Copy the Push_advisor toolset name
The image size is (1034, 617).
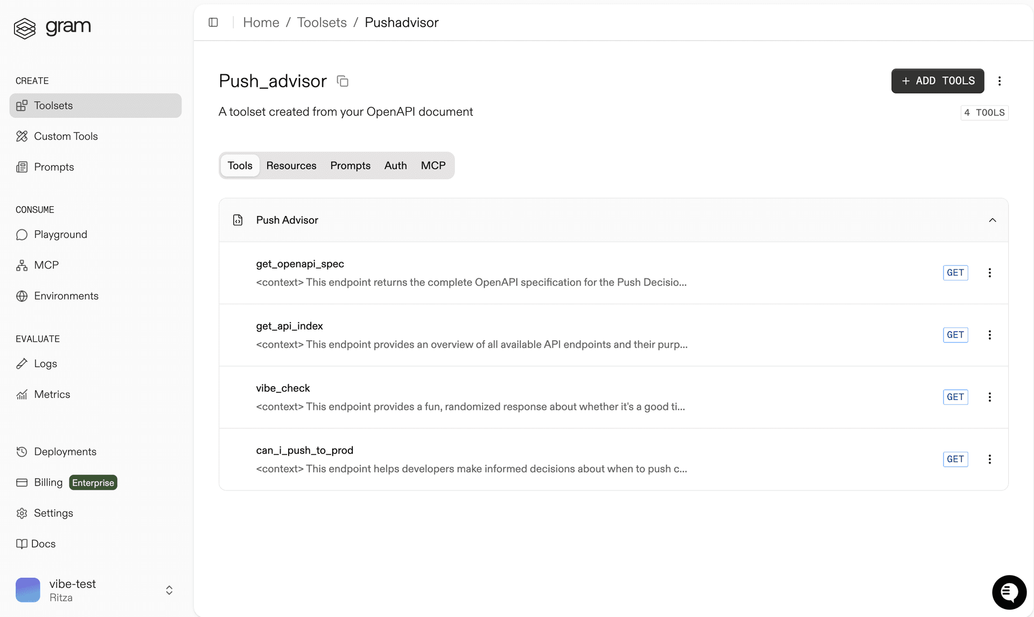click(343, 81)
